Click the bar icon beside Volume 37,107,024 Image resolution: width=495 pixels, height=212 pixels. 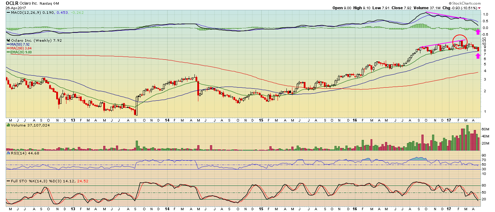[x=8, y=125]
